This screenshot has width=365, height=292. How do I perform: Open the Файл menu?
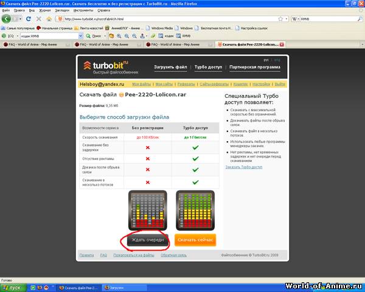[6, 10]
